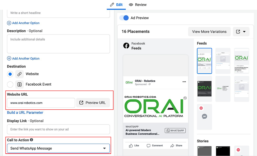Click the Description details text area
Screen dimensions: 257x156
point(58,44)
